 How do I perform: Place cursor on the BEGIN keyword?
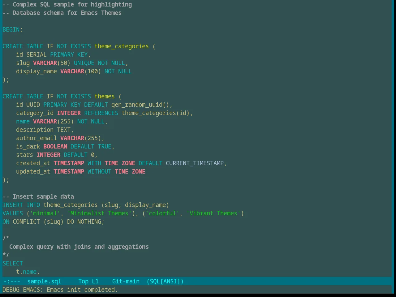(11, 29)
